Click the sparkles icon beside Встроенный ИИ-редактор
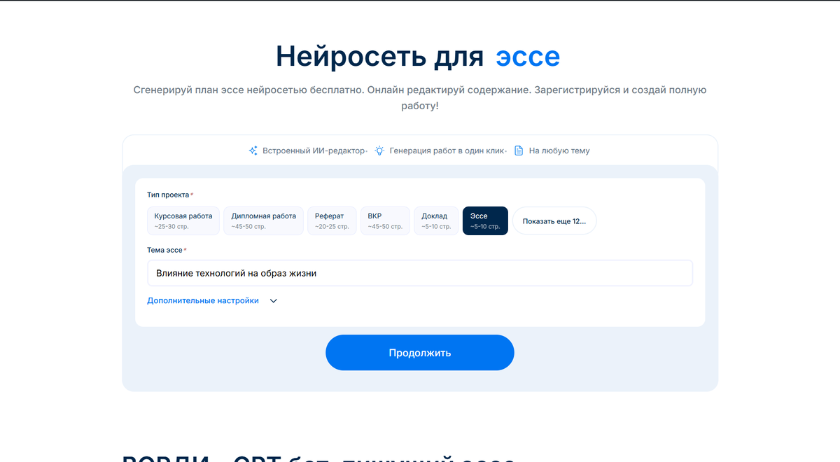 click(253, 150)
